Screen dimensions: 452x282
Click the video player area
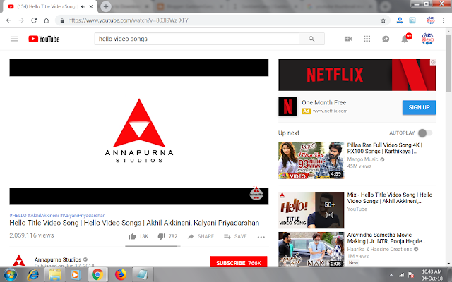coord(139,132)
